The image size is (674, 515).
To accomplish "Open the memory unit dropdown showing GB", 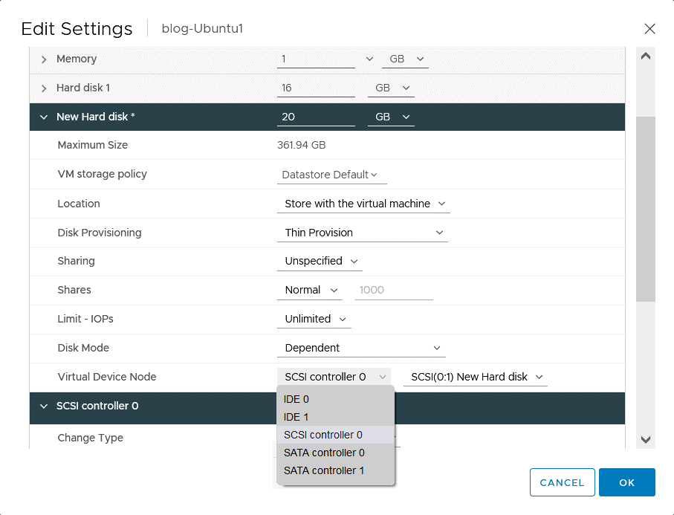I will [x=405, y=59].
